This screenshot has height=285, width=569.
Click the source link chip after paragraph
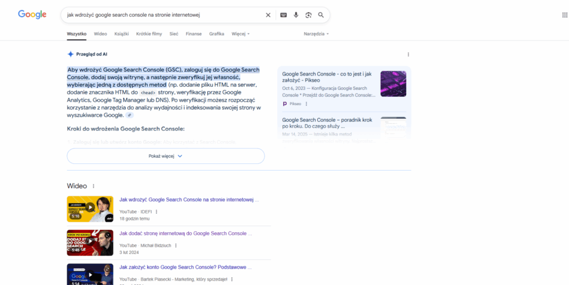(129, 115)
